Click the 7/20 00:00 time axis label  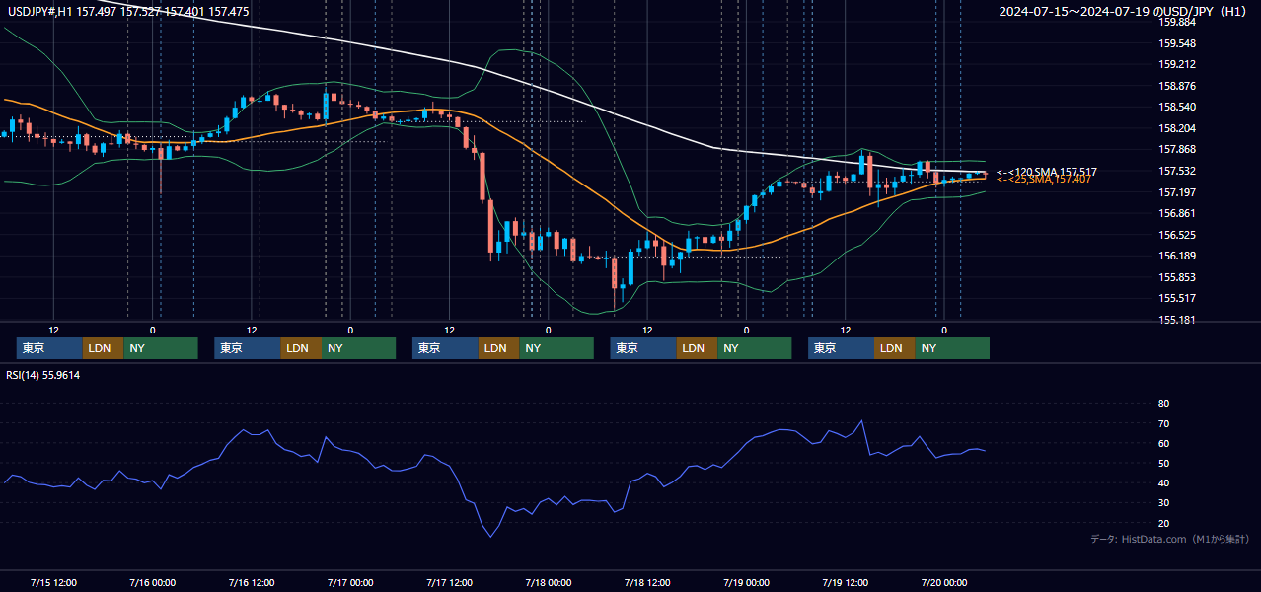tap(944, 582)
